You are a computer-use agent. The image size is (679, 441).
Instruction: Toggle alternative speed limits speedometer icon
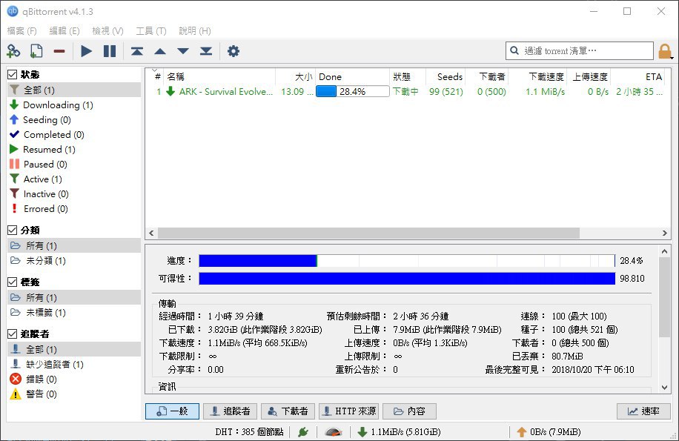tap(334, 431)
